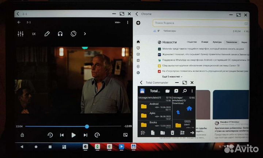The height and width of the screenshot is (158, 263).
Task: Click the blue home icon in Total Commander
Action: coord(189,108)
